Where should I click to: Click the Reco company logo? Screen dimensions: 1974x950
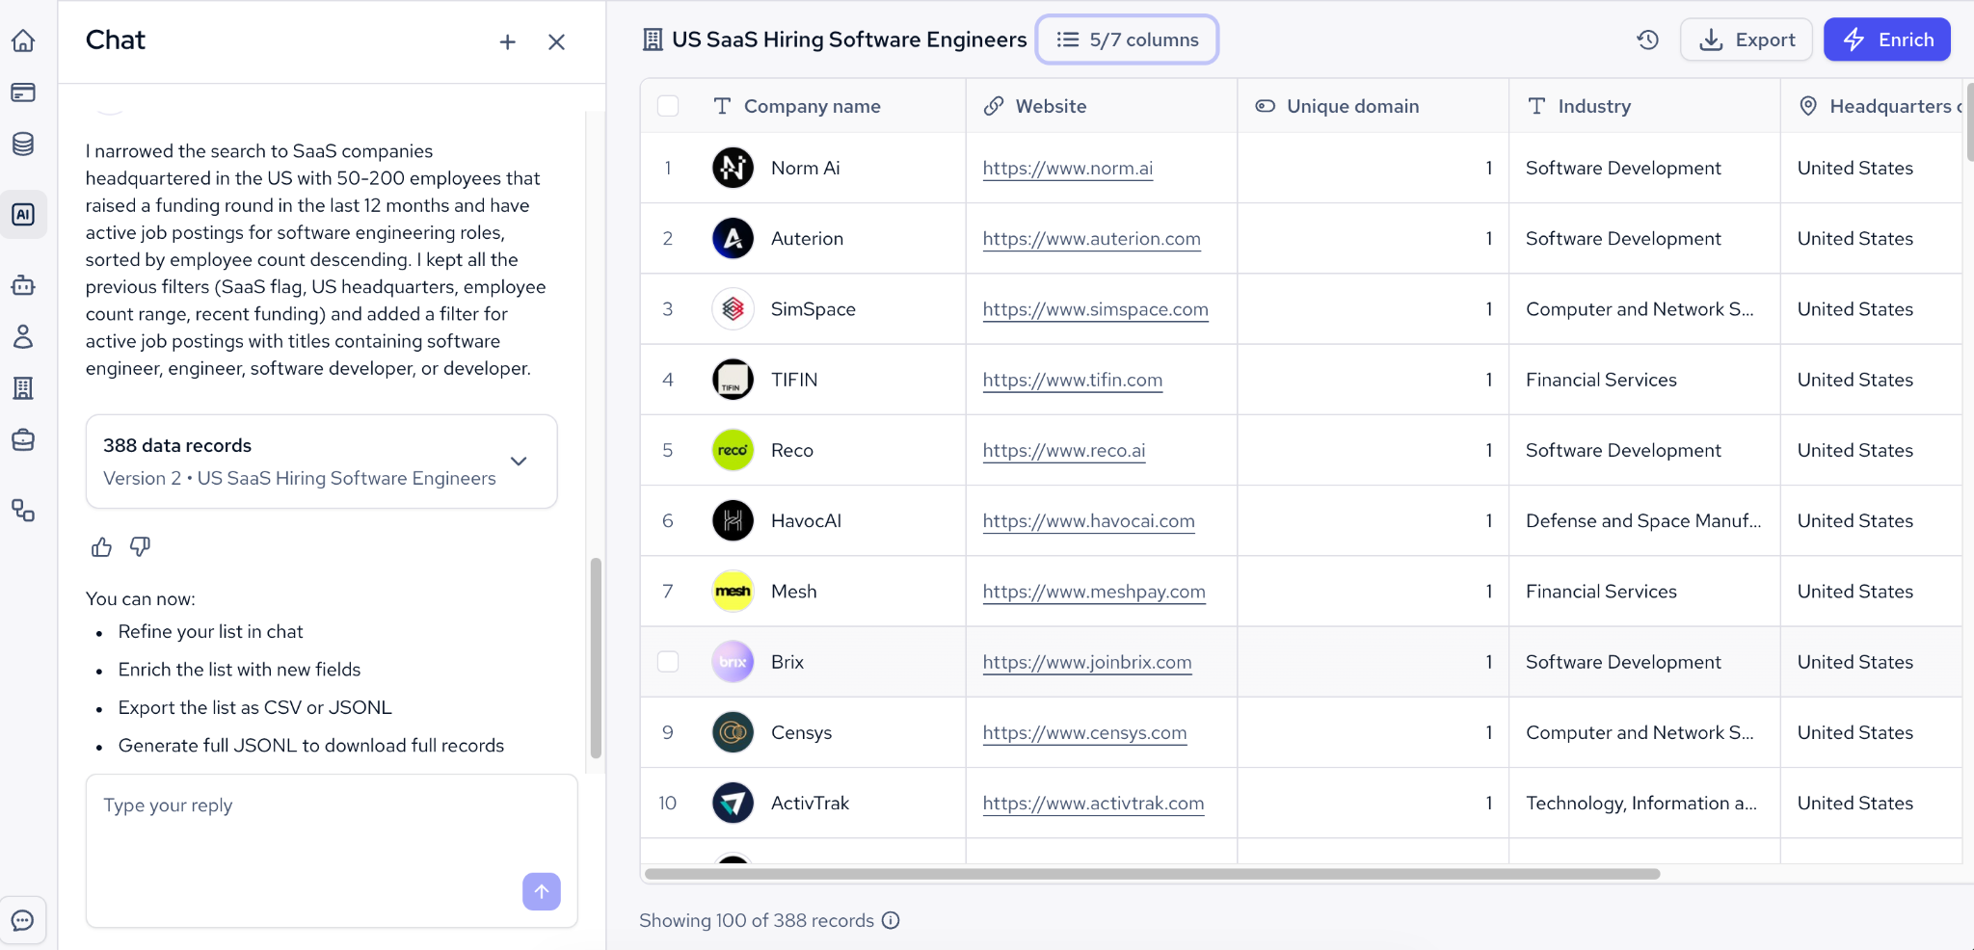[733, 450]
